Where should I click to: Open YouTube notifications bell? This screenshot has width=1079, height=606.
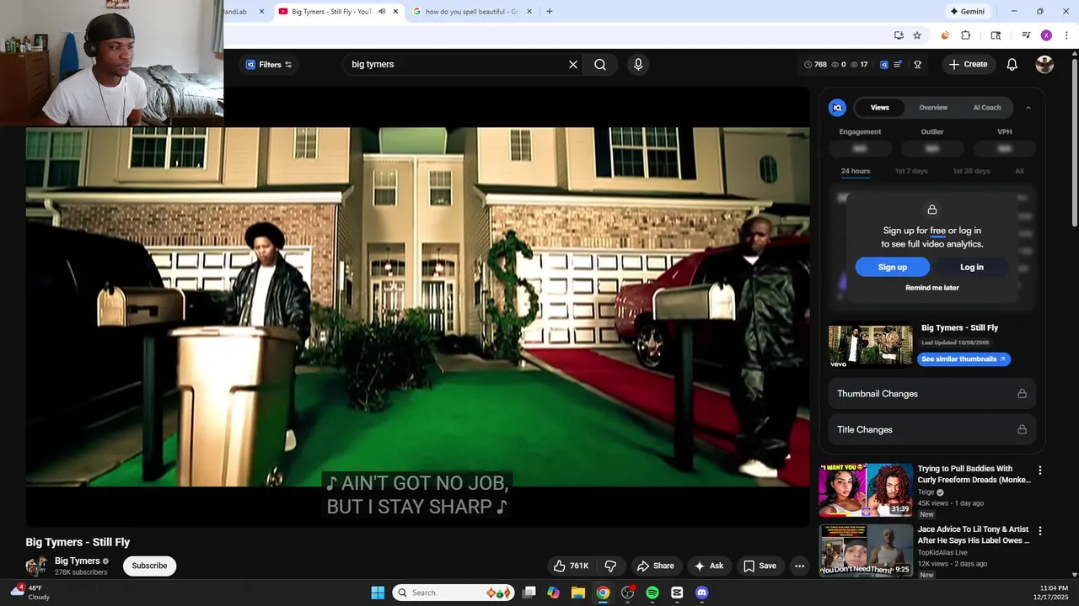point(1012,65)
